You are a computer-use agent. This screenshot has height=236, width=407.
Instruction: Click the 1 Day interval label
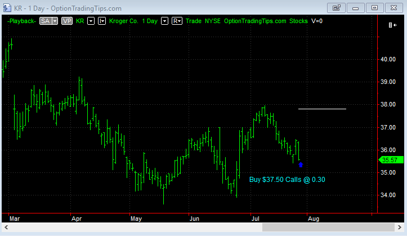(x=150, y=21)
